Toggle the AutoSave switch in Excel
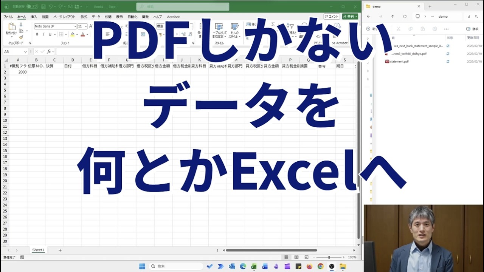The image size is (484, 272). click(32, 6)
